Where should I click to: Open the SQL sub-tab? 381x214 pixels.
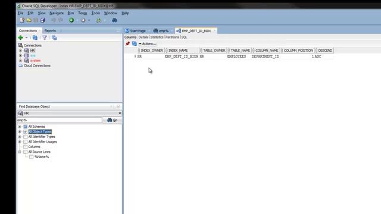click(x=184, y=37)
